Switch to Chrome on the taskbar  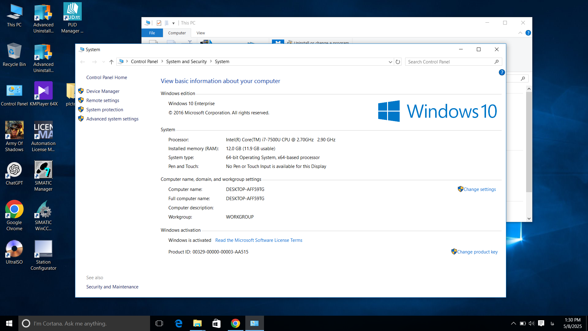coord(236,323)
